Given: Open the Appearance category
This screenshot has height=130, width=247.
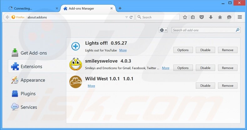Looking at the screenshot, I should pyautogui.click(x=37, y=80).
